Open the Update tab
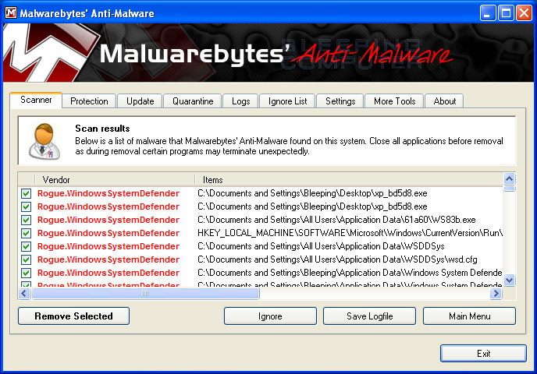The image size is (537, 374). [140, 101]
